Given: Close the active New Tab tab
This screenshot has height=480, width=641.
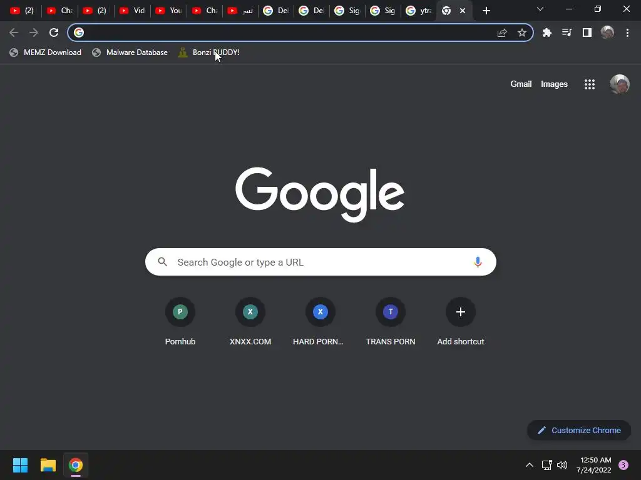Looking at the screenshot, I should click(x=463, y=11).
